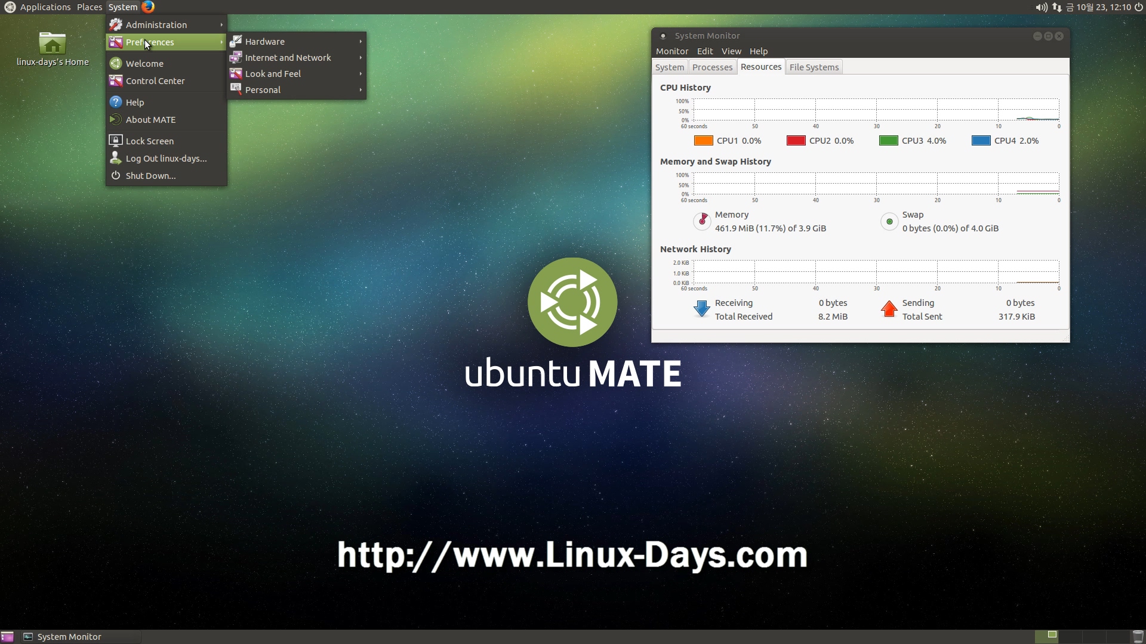Click the power icon in top-right panel

[1138, 7]
